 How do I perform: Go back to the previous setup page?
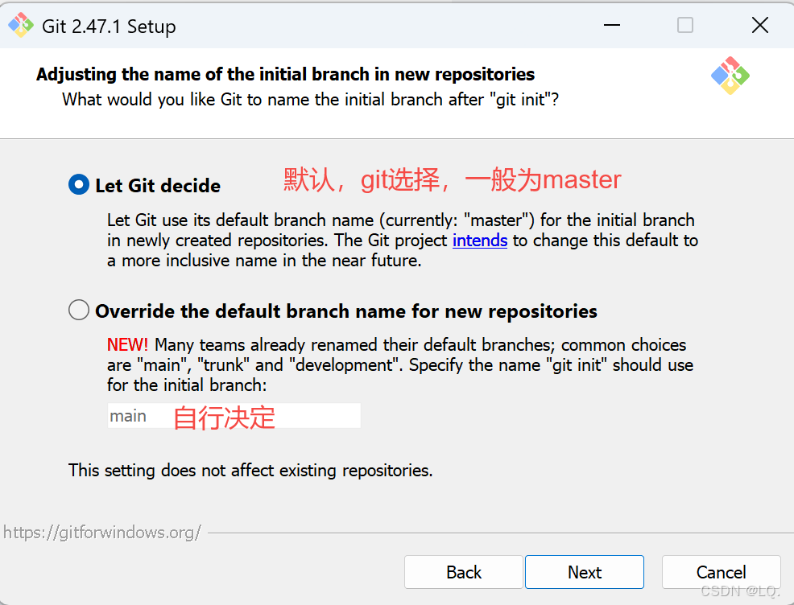[x=463, y=572]
